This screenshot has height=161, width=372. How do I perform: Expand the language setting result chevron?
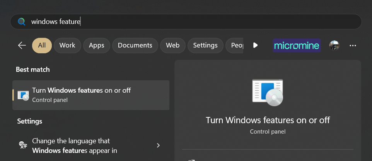pos(158,146)
